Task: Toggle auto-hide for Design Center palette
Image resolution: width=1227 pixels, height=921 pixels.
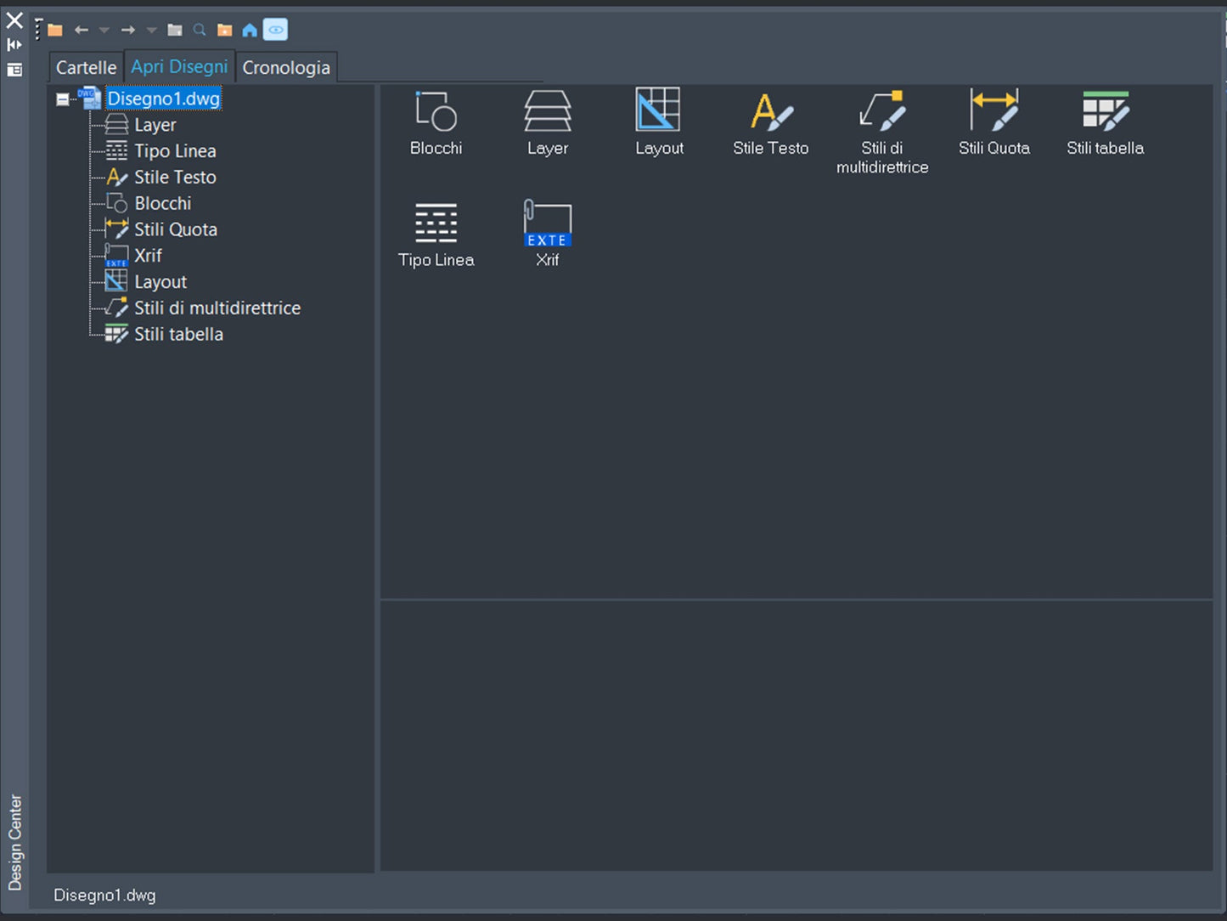Action: click(14, 45)
